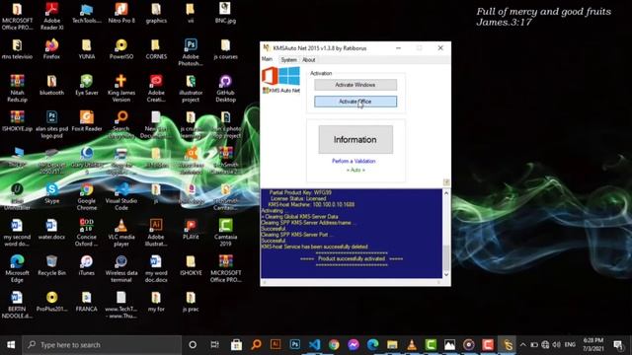
Task: Click the log scrollbar's down arrow
Action: (x=446, y=274)
